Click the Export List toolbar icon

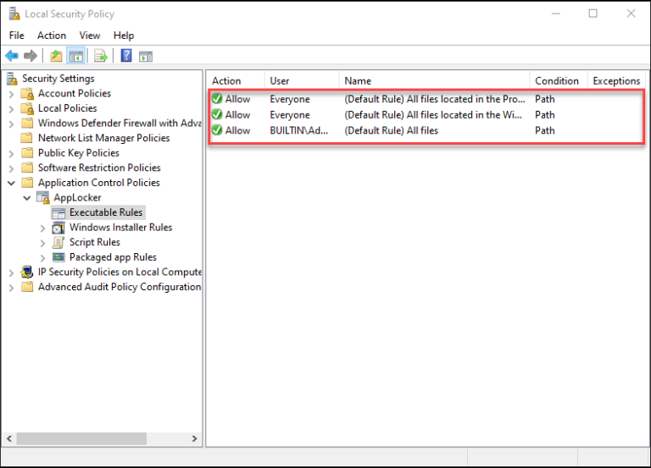point(101,56)
